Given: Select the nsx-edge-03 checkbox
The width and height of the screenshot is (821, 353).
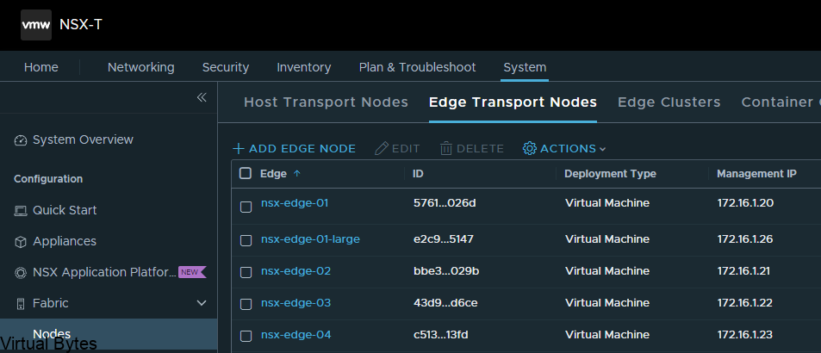Looking at the screenshot, I should (246, 305).
